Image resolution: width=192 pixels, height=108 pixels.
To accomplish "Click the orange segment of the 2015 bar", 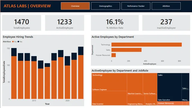I will pyautogui.click(x=34, y=80).
